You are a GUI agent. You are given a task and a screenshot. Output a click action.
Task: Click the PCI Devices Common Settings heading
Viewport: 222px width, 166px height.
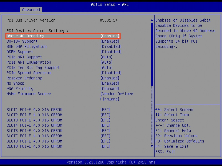coord(37,31)
